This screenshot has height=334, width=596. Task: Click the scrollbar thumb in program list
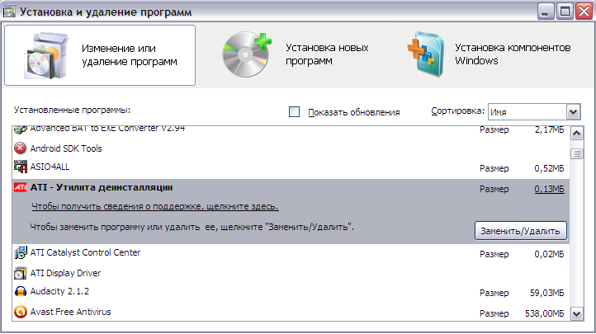point(577,153)
